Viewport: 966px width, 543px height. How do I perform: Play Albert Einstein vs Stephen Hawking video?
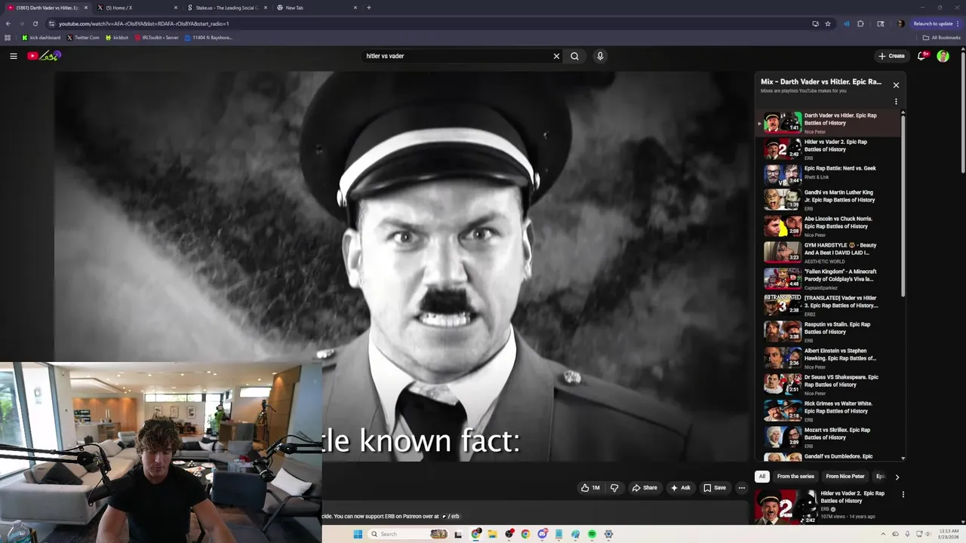click(829, 358)
